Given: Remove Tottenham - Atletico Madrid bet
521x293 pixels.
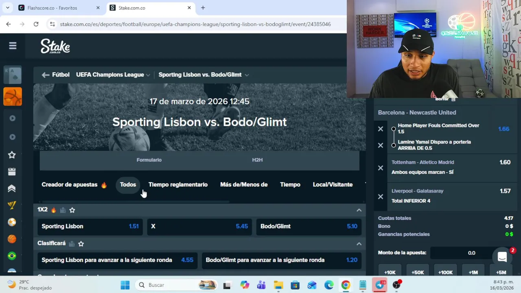Looking at the screenshot, I should tap(381, 168).
